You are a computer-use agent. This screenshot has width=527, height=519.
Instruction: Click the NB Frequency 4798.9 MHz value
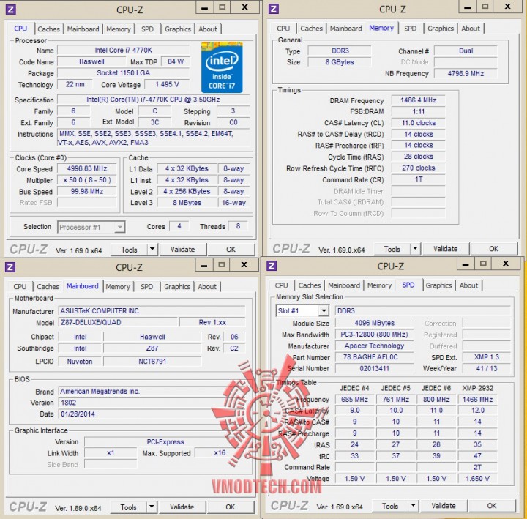(x=466, y=73)
